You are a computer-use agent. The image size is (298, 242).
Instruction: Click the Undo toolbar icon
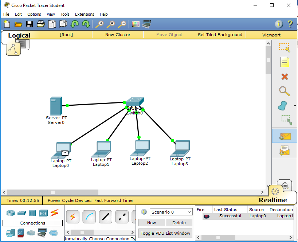click(x=75, y=24)
